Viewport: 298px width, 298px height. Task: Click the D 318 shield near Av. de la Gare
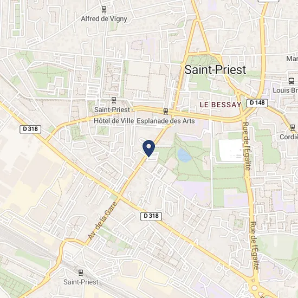point(151,216)
